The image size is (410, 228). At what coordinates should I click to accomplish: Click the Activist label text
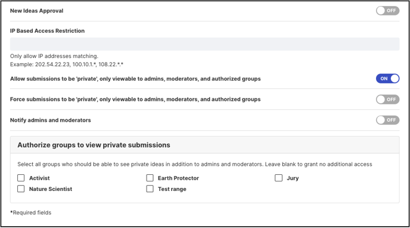point(39,178)
